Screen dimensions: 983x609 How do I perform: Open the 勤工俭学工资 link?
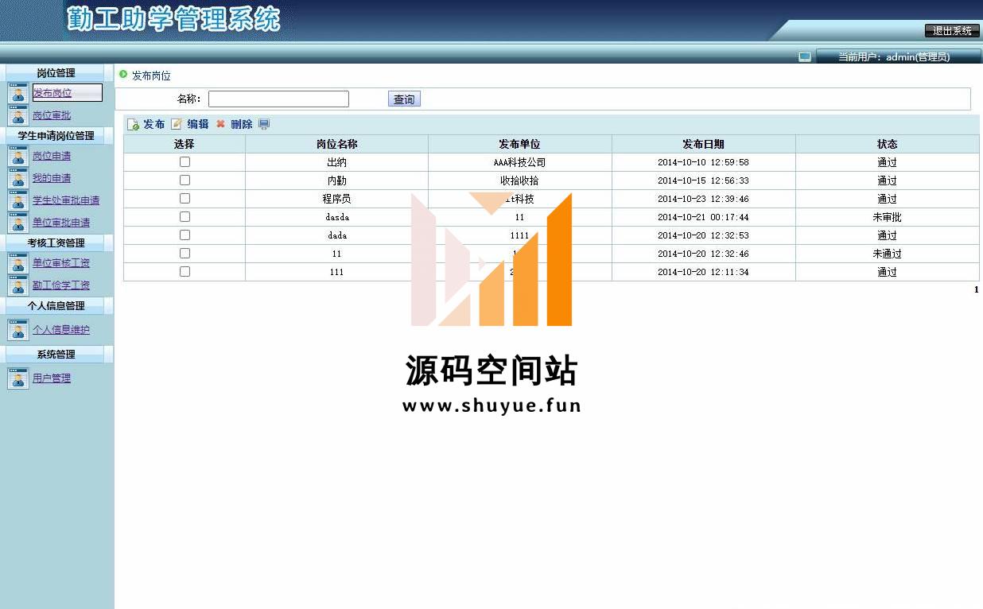pyautogui.click(x=61, y=285)
